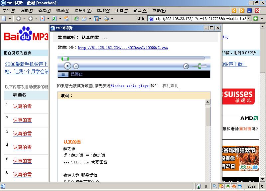Toggle the orange sun icon in status bar
This screenshot has width=266, height=191.
tap(234, 186)
